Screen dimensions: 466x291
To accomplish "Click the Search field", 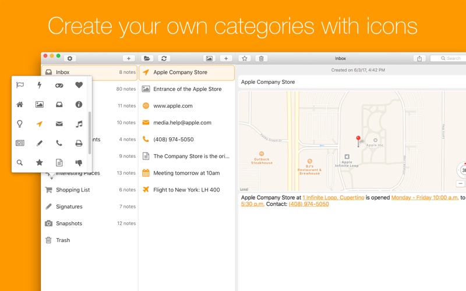I will 450,58.
